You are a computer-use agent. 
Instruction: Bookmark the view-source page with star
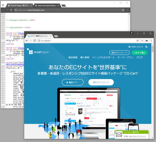(123, 10)
